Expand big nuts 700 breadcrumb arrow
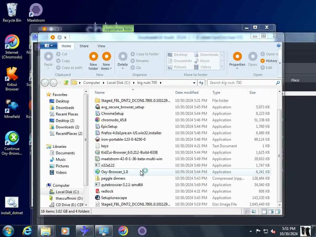Viewport: 316px width, 237px height. click(x=160, y=83)
